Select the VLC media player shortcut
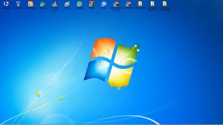223x125 pixels. pos(55,4)
